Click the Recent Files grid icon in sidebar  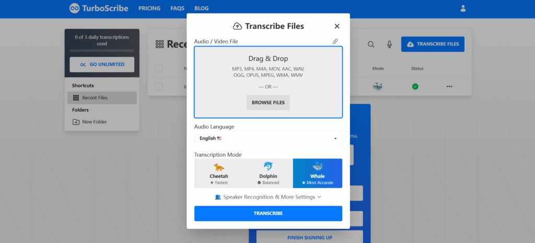76,98
